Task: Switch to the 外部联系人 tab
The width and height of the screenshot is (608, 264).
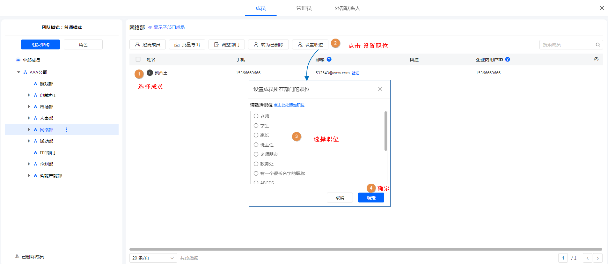Action: click(x=347, y=8)
